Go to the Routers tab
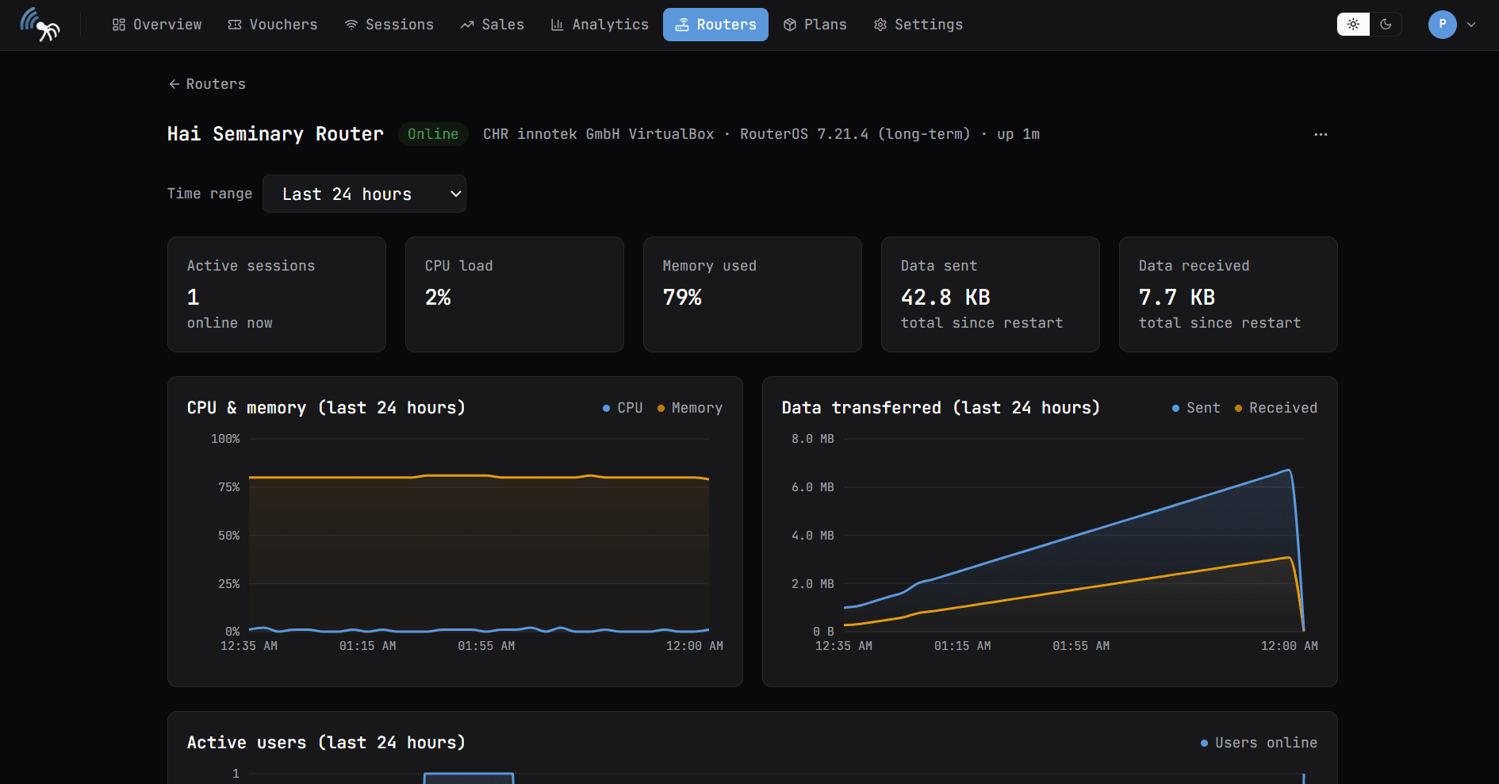 point(715,25)
